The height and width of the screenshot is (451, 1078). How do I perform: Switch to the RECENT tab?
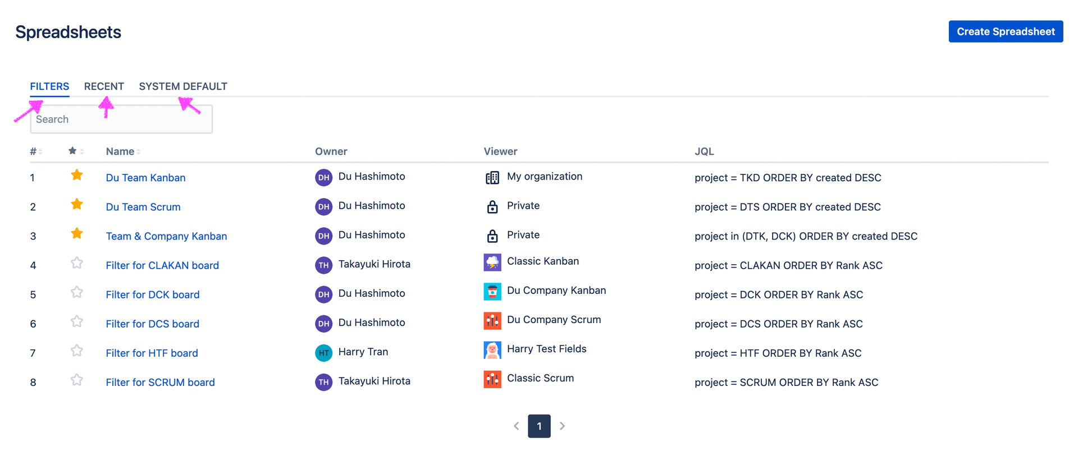coord(104,86)
